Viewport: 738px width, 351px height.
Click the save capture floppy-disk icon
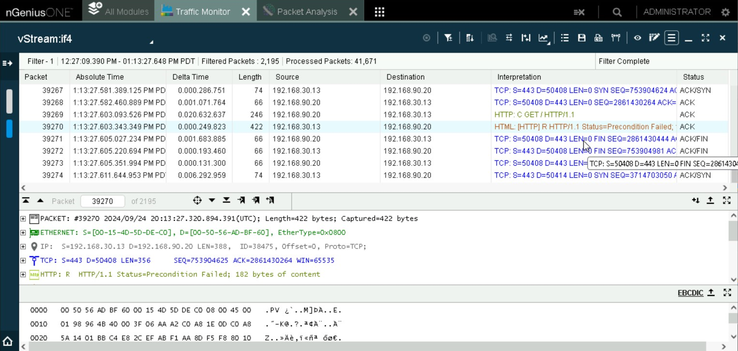[x=582, y=38]
